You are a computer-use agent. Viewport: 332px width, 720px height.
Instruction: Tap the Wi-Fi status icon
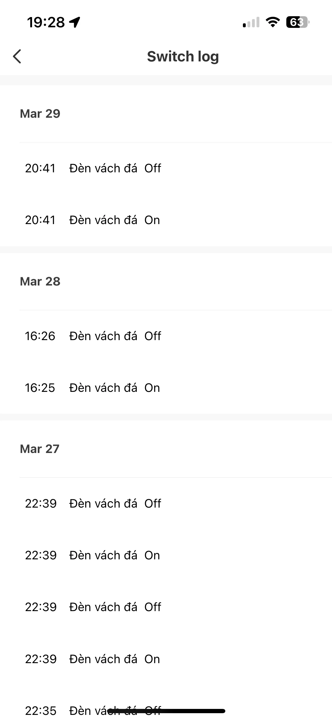point(272,22)
